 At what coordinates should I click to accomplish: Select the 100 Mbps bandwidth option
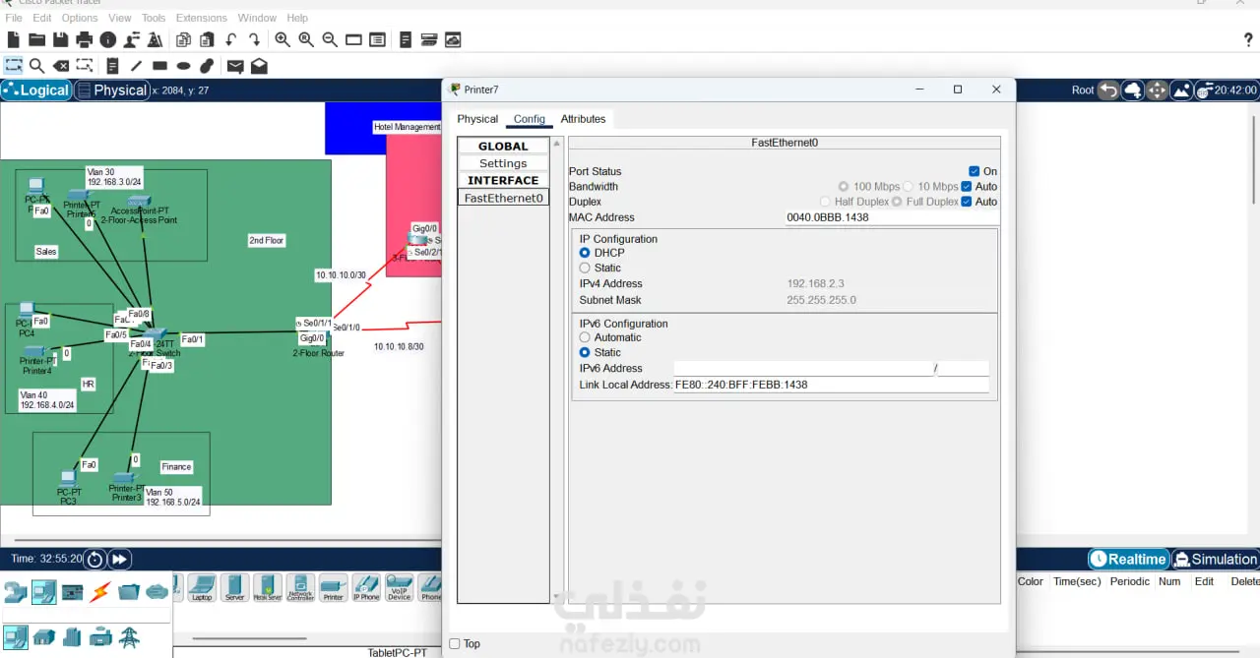tap(844, 186)
